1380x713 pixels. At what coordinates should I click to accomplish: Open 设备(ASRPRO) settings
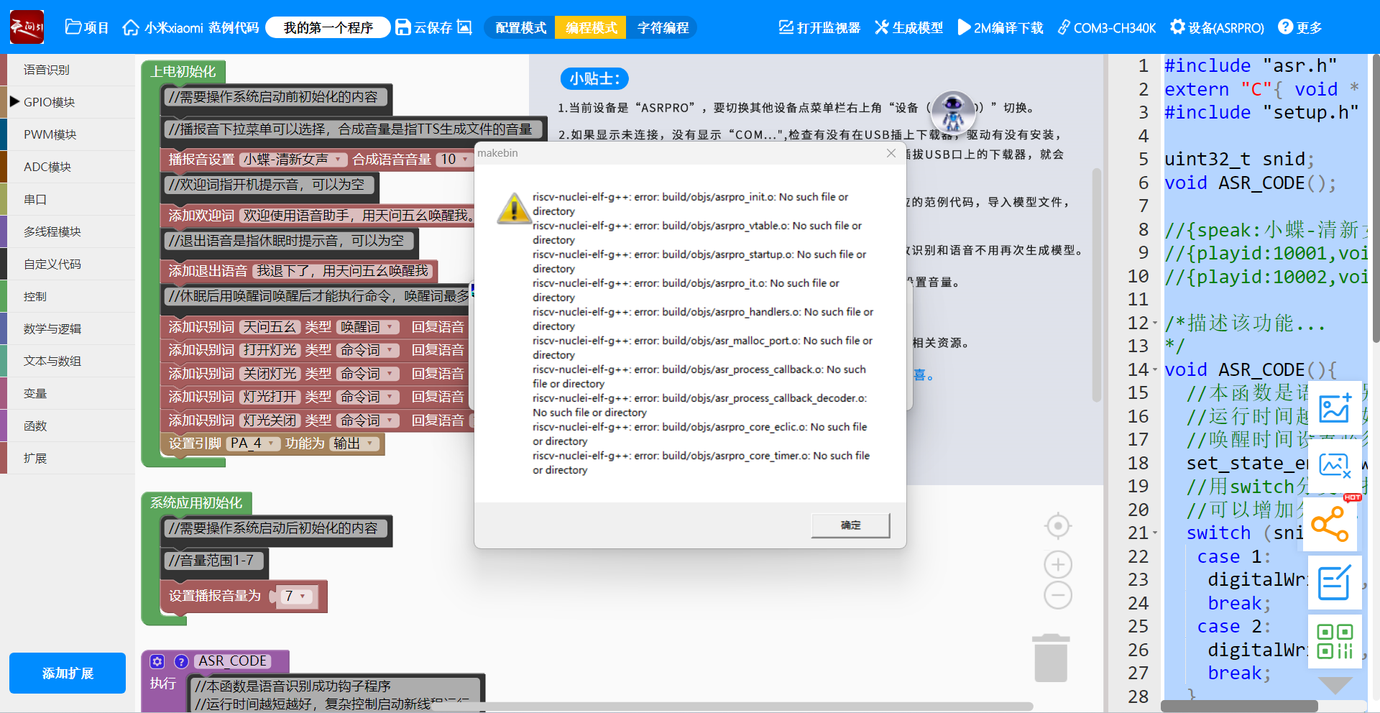coord(1217,27)
